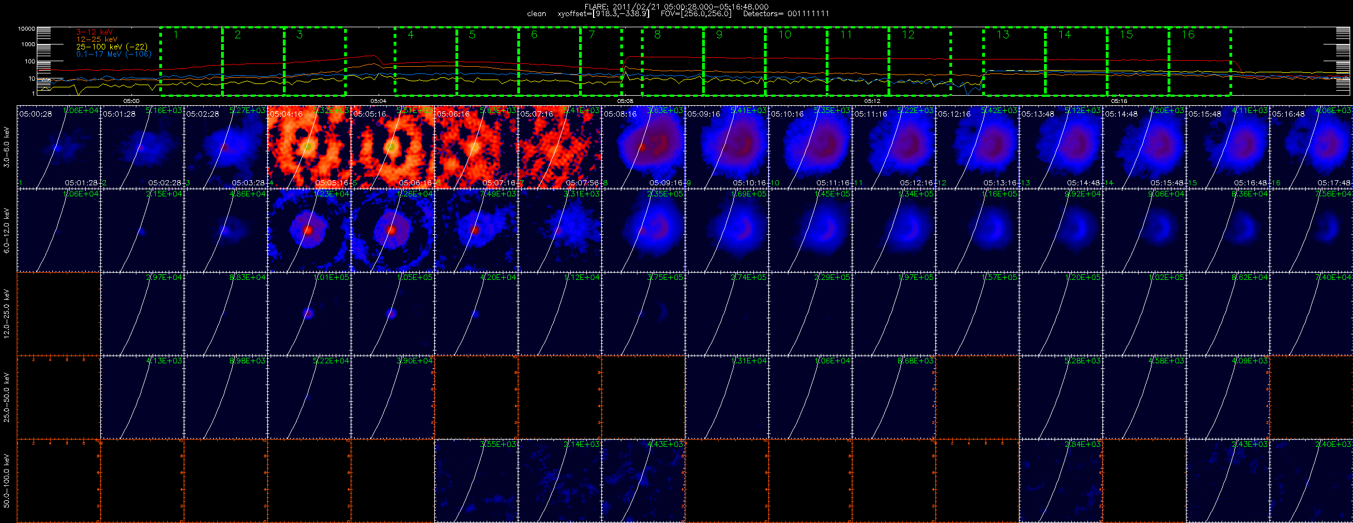Open the 6–12 keV image labeled 3.31E+03
This screenshot has width=1353, height=523.
tap(560, 230)
